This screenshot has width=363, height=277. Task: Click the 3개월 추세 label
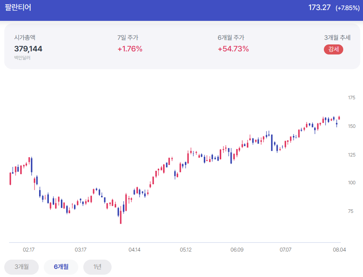click(x=337, y=37)
